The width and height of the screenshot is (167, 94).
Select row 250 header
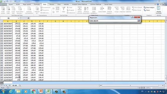2,82
